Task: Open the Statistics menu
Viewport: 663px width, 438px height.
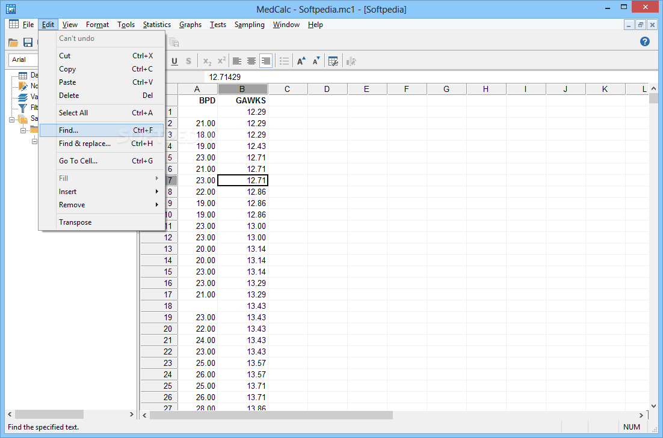Action: (157, 25)
